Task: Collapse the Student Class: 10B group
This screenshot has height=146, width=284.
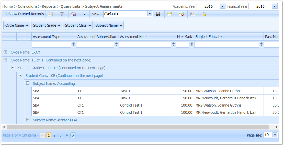Action: pos(20,75)
